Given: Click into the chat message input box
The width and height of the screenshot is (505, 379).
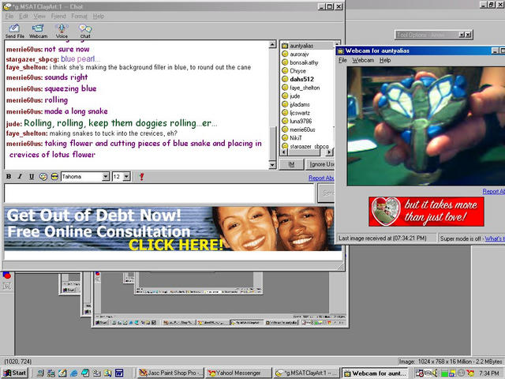Looking at the screenshot, I should coord(159,193).
